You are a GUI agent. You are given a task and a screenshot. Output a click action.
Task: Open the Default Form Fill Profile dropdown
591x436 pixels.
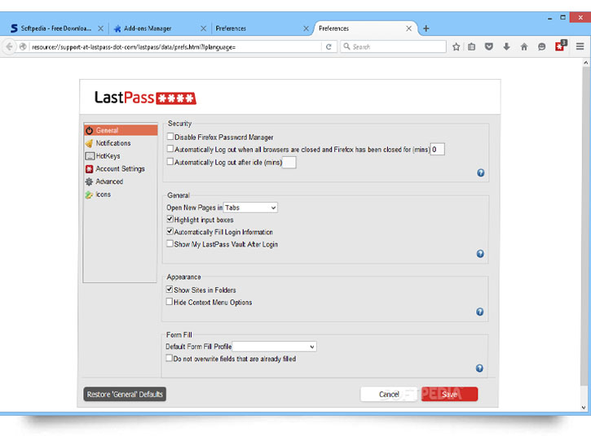point(275,347)
